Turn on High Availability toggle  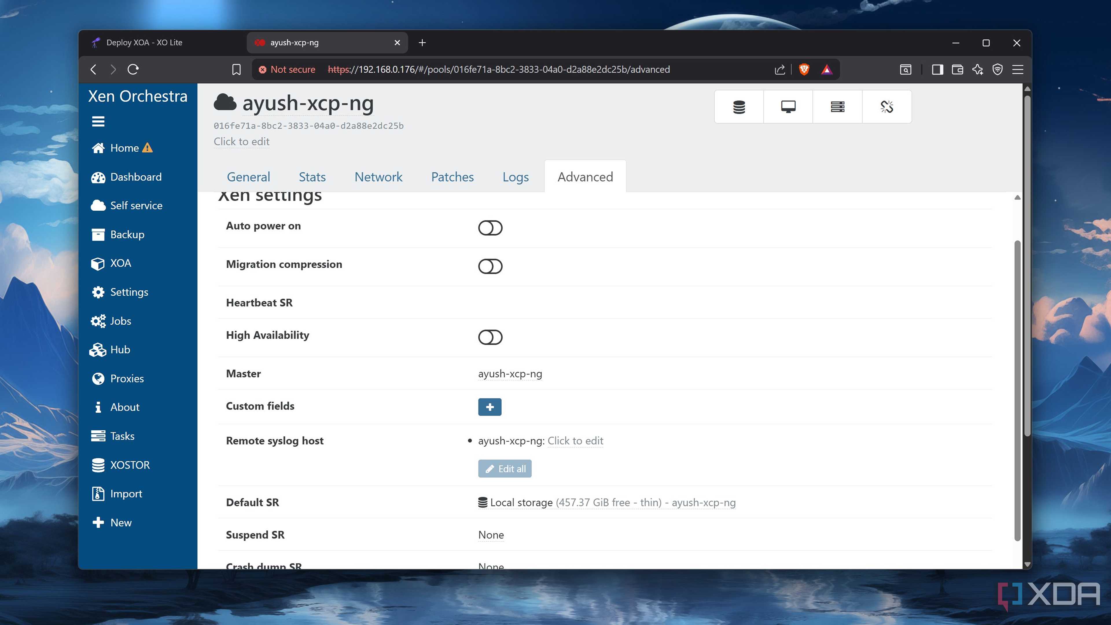(490, 337)
